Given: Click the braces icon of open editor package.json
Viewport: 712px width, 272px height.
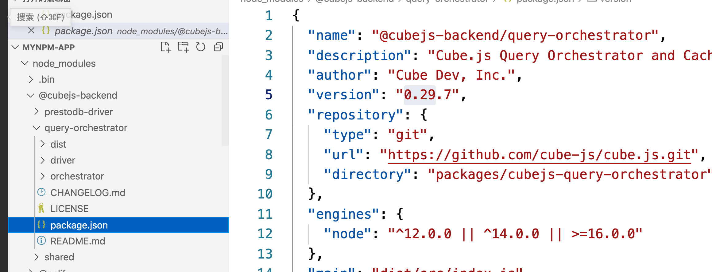Looking at the screenshot, I should tap(46, 31).
